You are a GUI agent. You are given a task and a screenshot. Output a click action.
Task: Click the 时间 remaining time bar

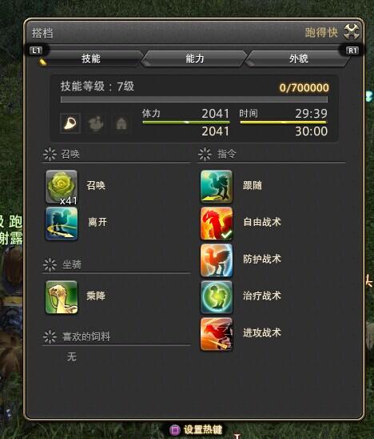283,122
